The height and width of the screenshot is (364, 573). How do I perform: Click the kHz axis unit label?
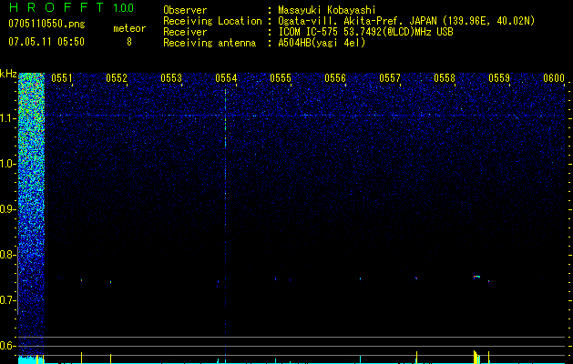8,74
